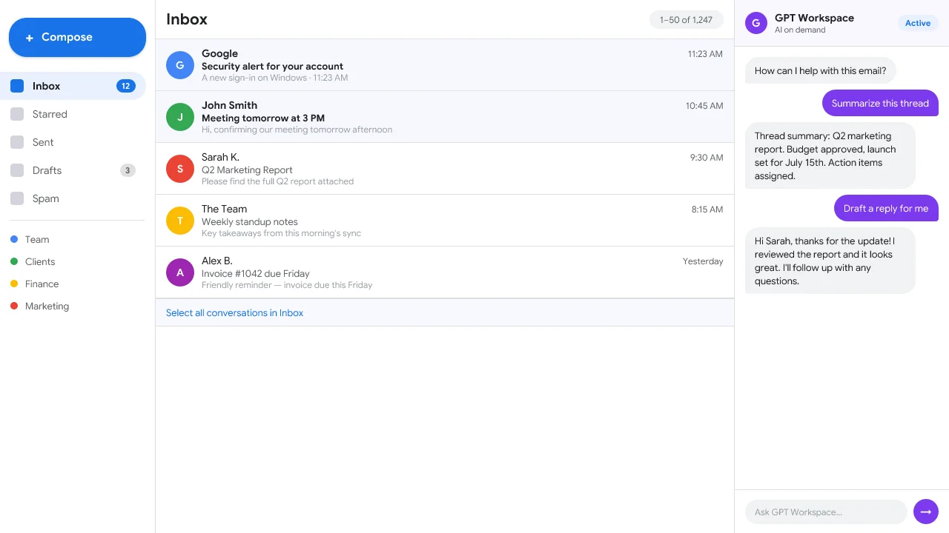949x533 pixels.
Task: Click the 11:23 AM timestamp on Google email
Action: [705, 54]
